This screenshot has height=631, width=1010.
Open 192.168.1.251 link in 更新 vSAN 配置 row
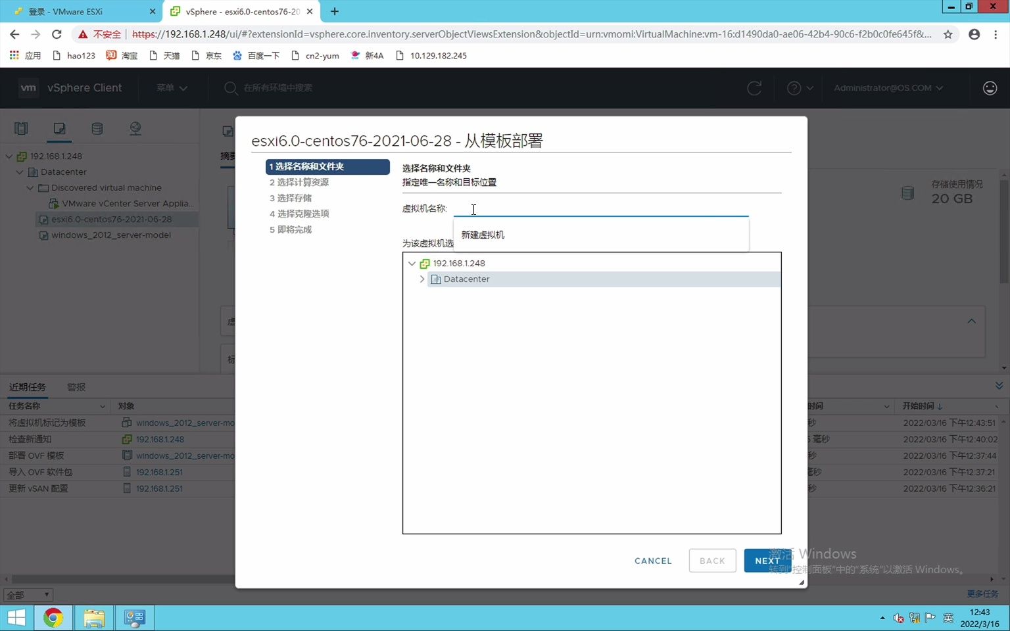click(159, 489)
